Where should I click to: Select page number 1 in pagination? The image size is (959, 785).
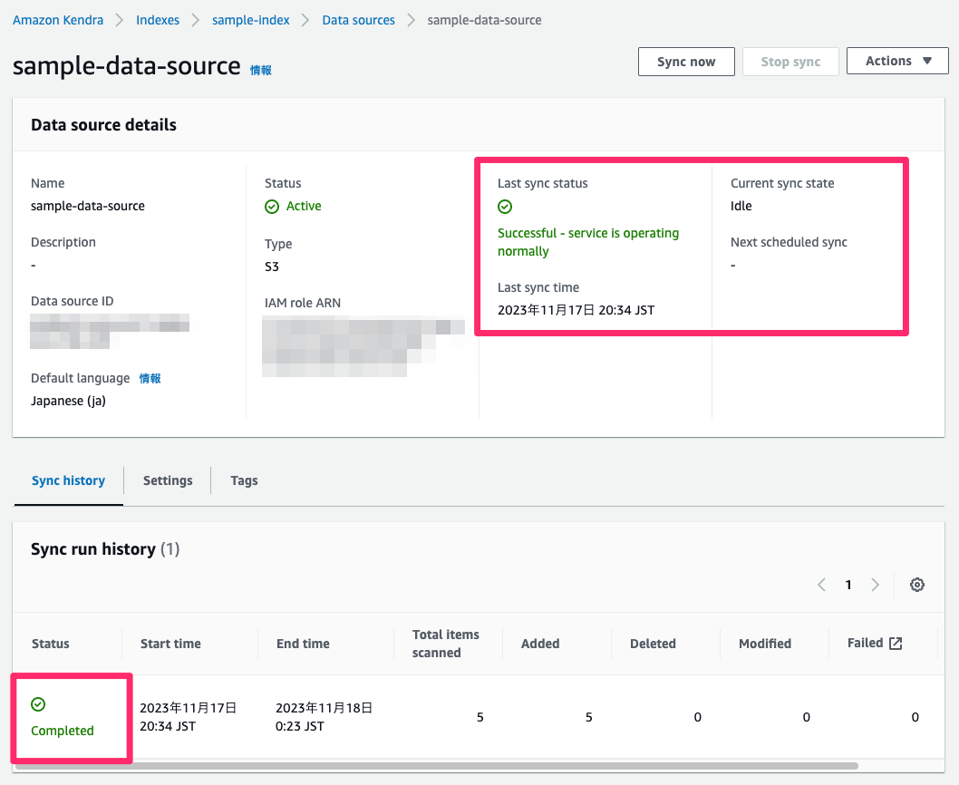[848, 585]
